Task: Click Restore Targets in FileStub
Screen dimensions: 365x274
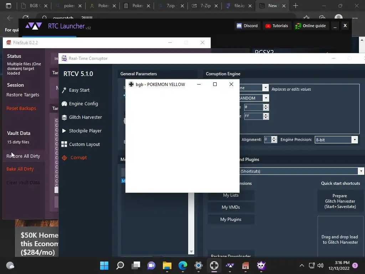Action: 23,95
